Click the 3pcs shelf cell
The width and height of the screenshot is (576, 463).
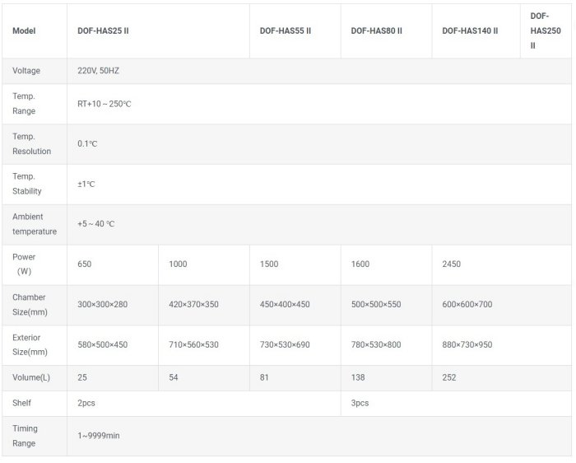(359, 404)
